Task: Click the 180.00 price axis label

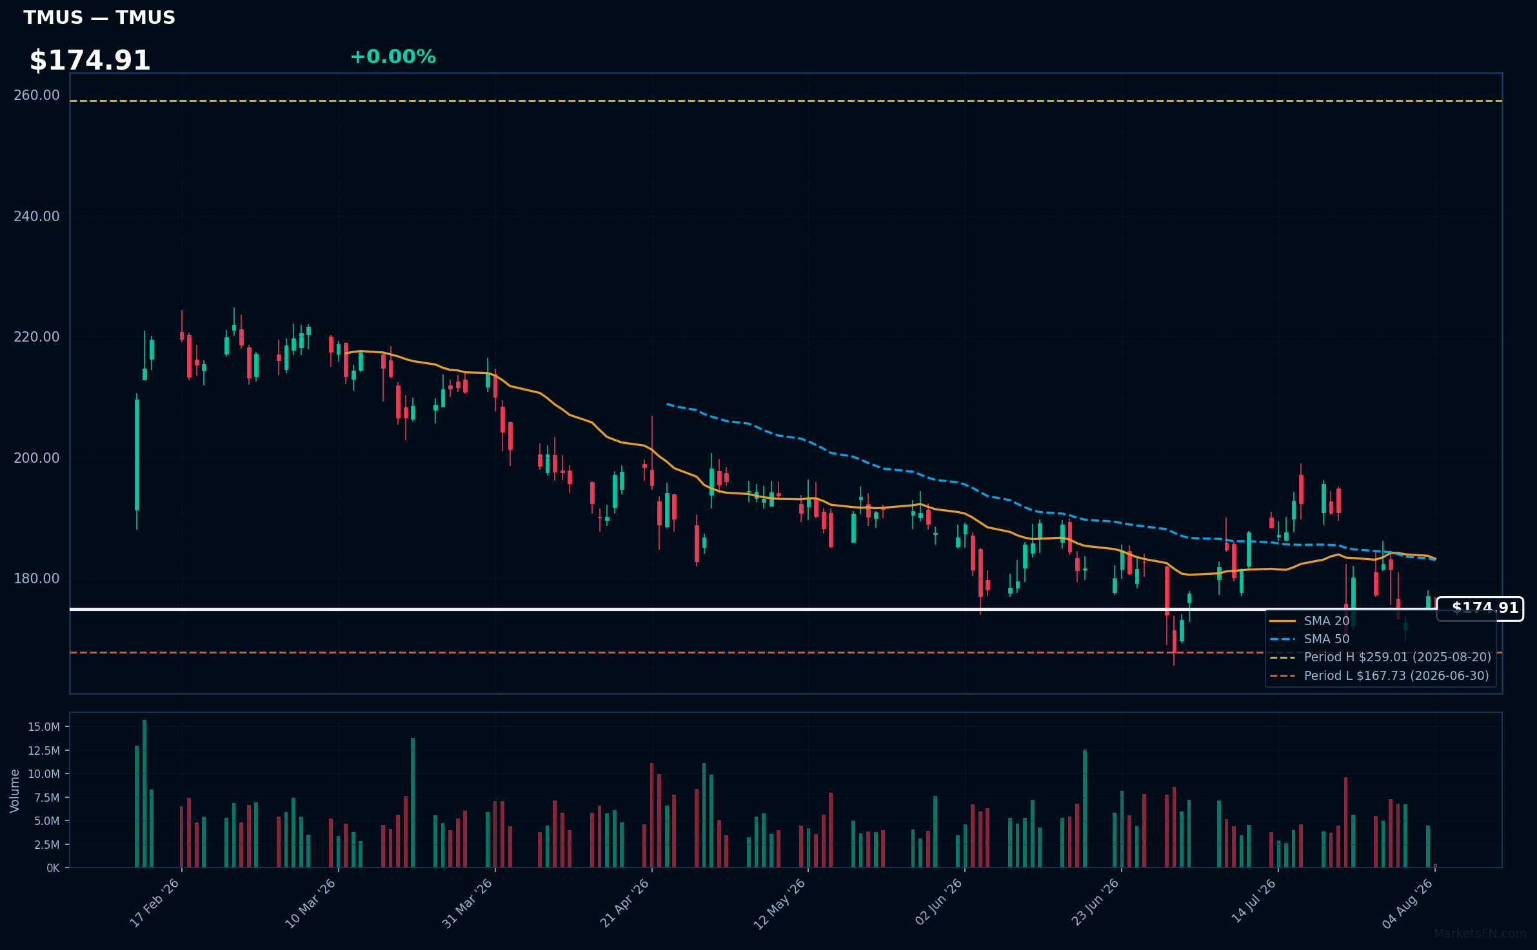Action: click(x=37, y=579)
